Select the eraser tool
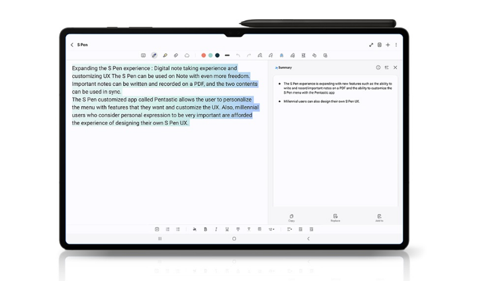 click(x=176, y=55)
